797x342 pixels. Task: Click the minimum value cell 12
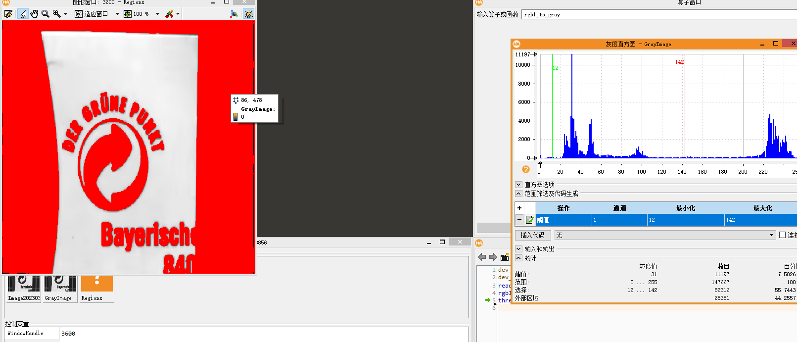point(686,220)
